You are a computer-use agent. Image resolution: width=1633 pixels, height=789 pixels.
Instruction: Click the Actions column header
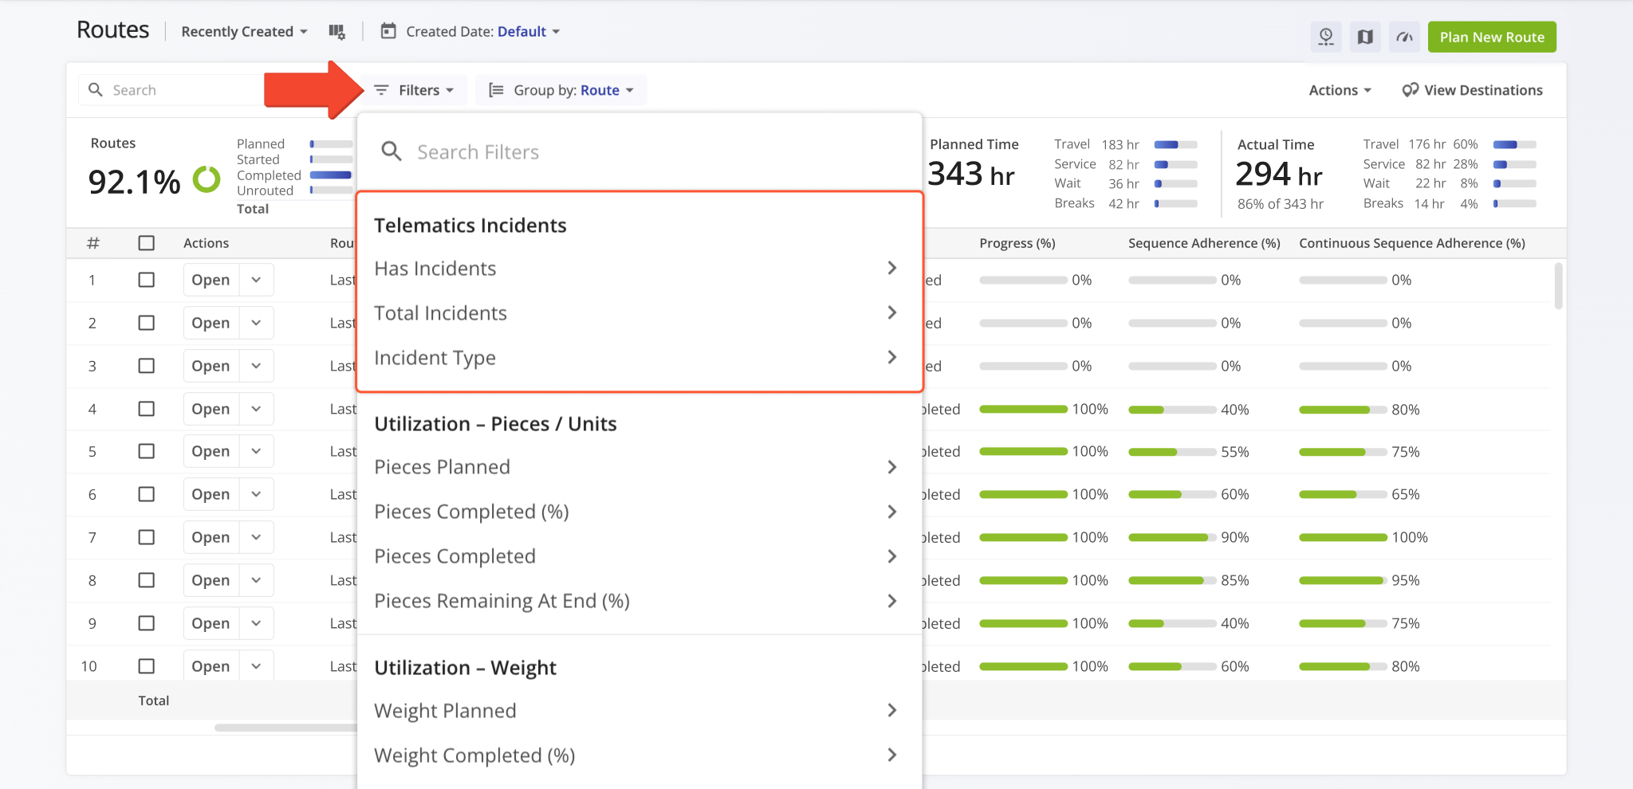click(206, 243)
